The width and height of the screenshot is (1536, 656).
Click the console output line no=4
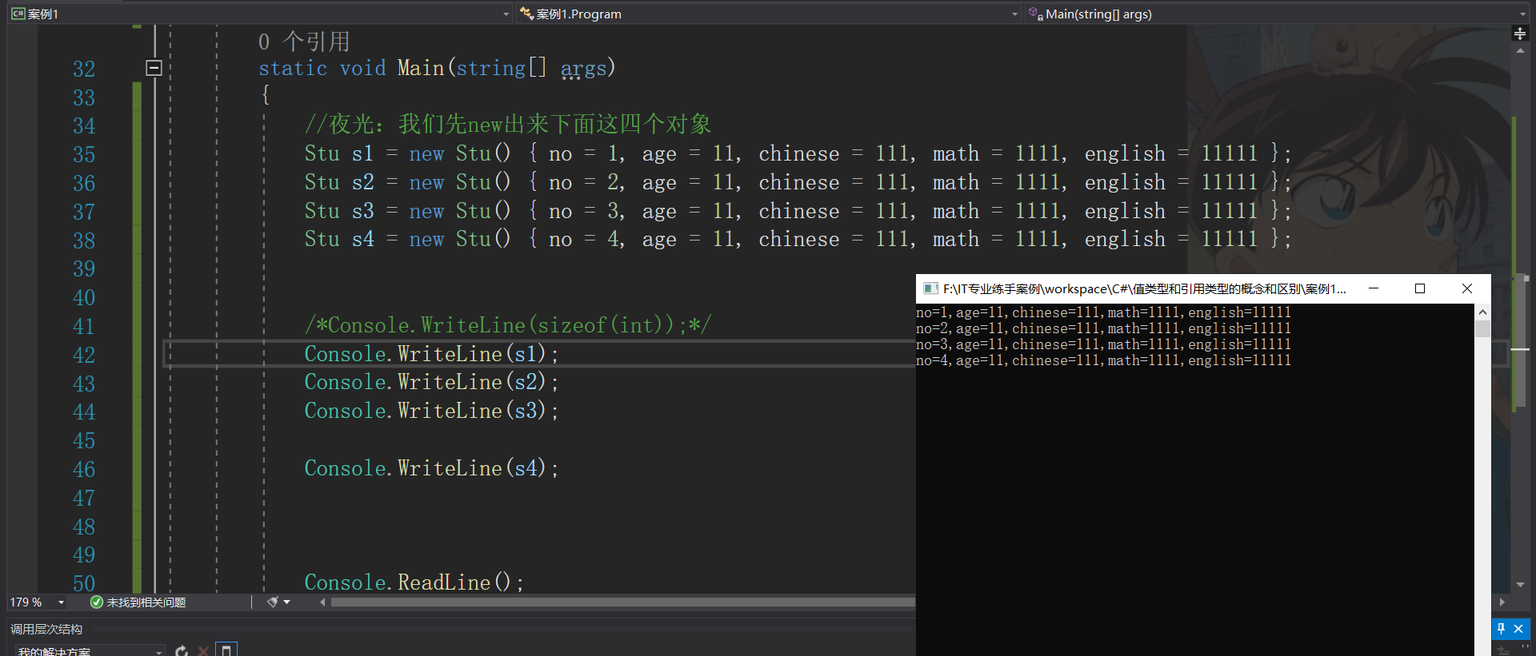click(x=1103, y=360)
